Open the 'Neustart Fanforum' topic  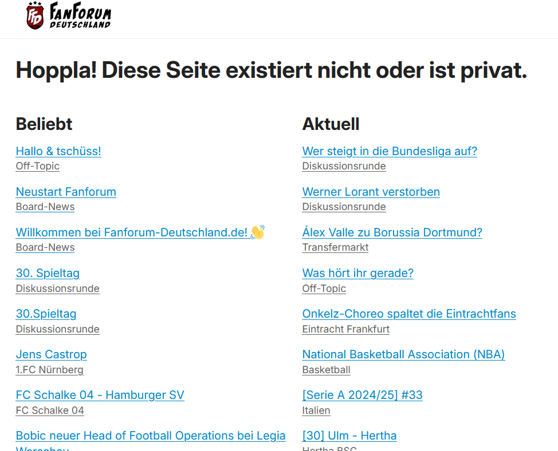click(x=66, y=192)
